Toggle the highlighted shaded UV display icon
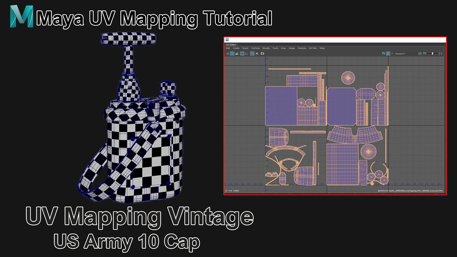 [x=232, y=54]
